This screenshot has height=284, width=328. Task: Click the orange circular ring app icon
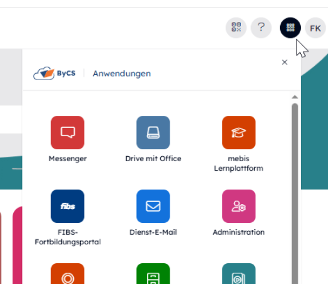point(67,274)
